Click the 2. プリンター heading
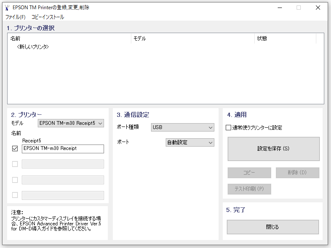The height and width of the screenshot is (248, 331). (26, 115)
